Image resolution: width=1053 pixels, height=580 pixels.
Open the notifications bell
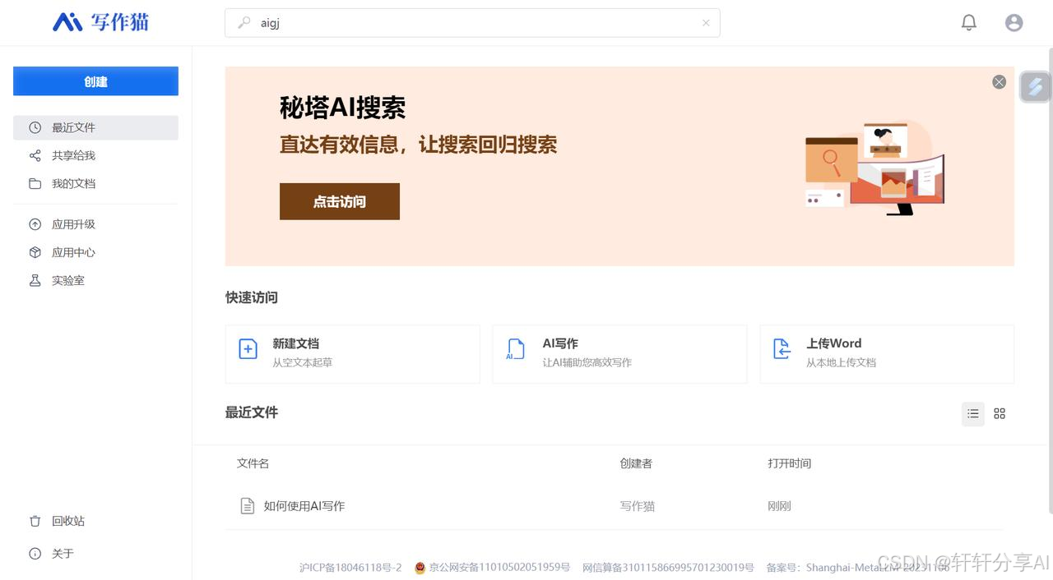[x=969, y=23]
